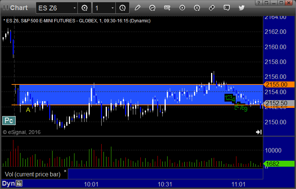Click the 11:01 time axis label
This screenshot has height=189, width=296.
tap(238, 184)
